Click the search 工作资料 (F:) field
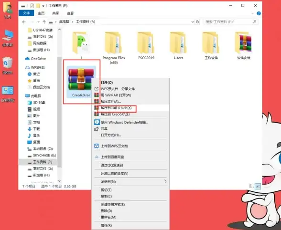The height and width of the screenshot is (230, 281). coord(231,22)
